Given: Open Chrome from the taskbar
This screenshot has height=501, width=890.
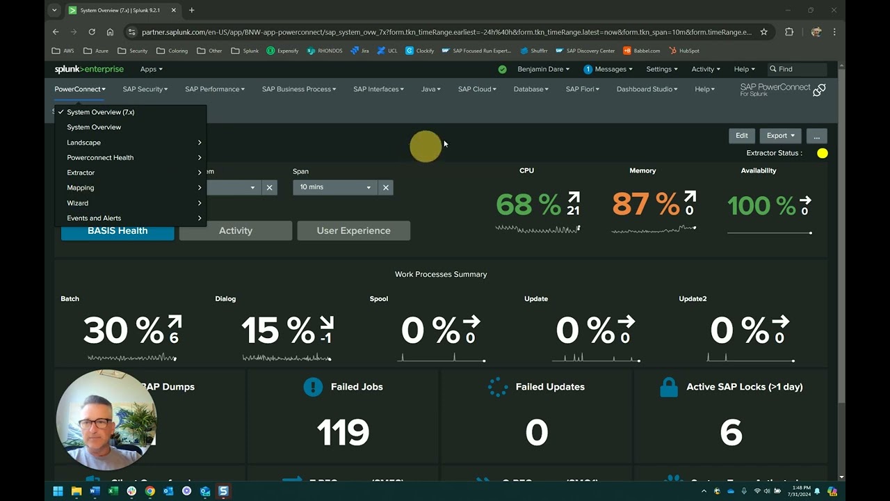Looking at the screenshot, I should coord(150,491).
